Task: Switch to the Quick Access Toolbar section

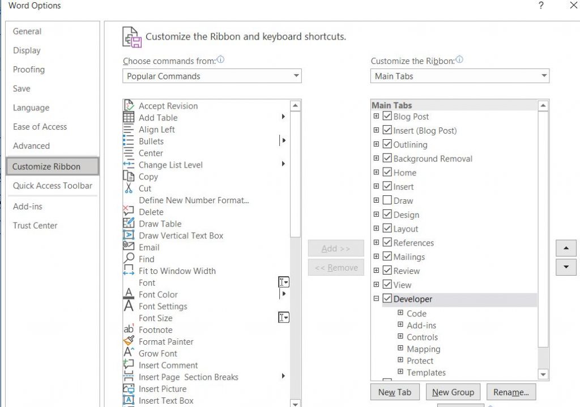Action: [53, 186]
